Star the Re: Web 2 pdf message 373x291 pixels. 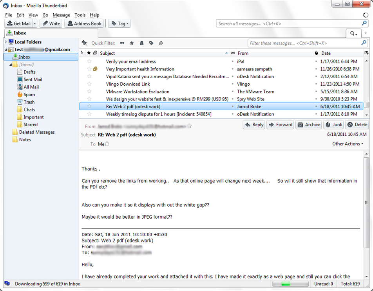(x=89, y=106)
